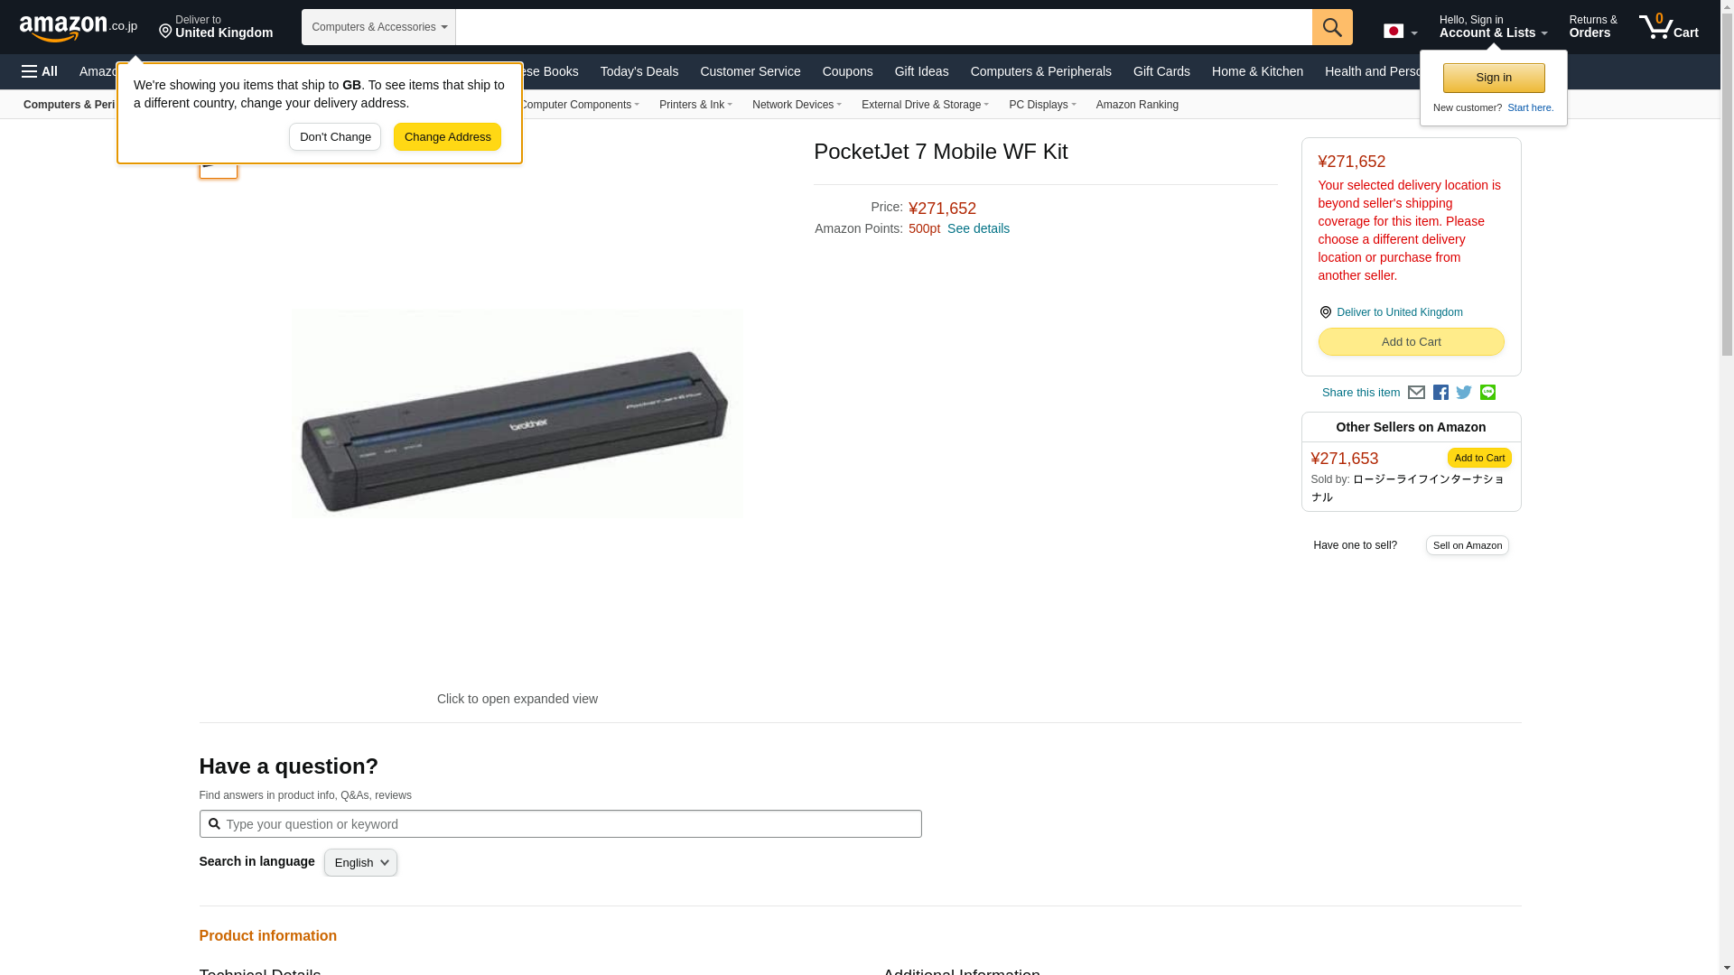Click the search magnifier button
This screenshot has width=1734, height=975.
tap(1332, 27)
